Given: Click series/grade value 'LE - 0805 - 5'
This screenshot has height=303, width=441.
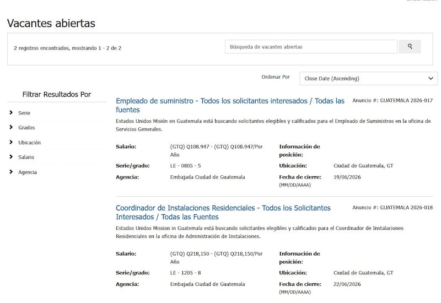Looking at the screenshot, I should click(186, 166).
